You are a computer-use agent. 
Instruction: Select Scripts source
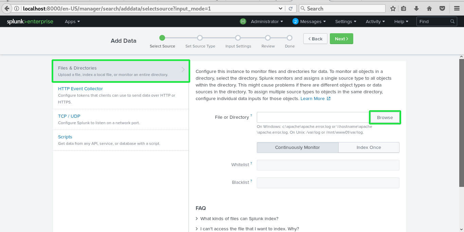[121, 140]
